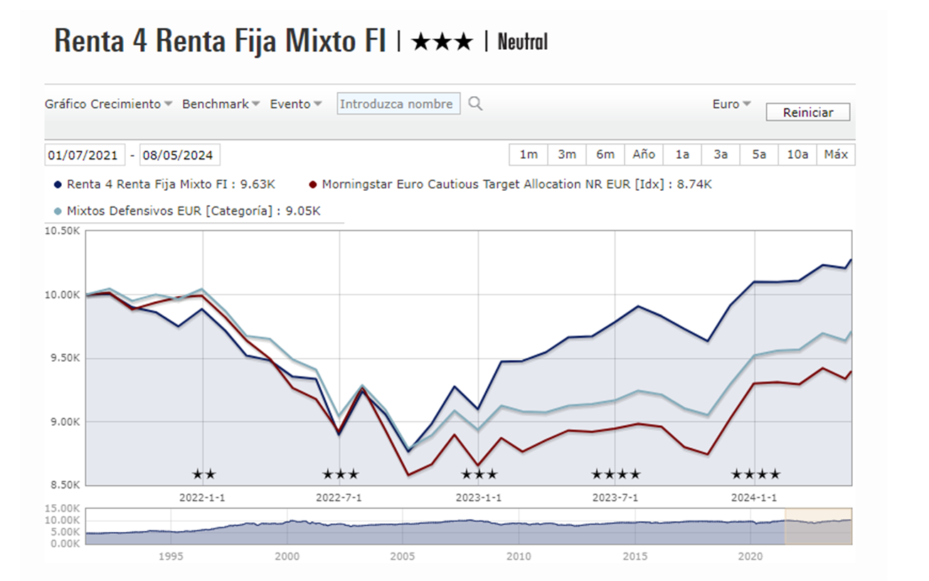Image resolution: width=929 pixels, height=581 pixels.
Task: Open the Gráfico Crecimiento dropdown
Action: (x=108, y=104)
